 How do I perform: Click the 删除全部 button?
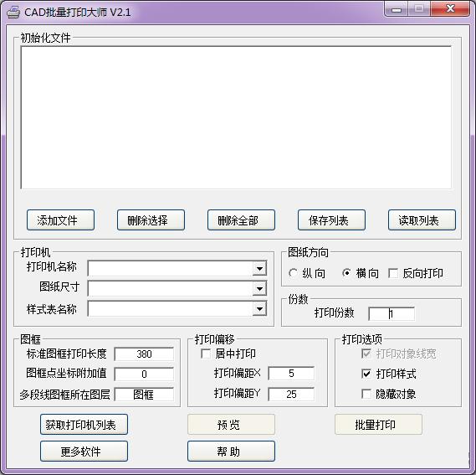pyautogui.click(x=241, y=219)
